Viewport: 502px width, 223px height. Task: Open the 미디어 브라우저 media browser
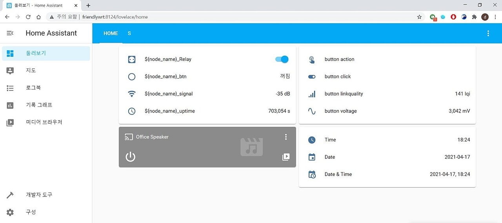pos(44,122)
